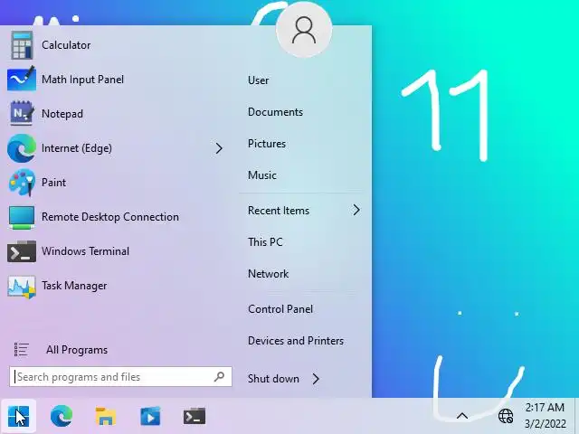This screenshot has height=434, width=579.
Task: Open the Paint app icon
Action: pyautogui.click(x=22, y=183)
